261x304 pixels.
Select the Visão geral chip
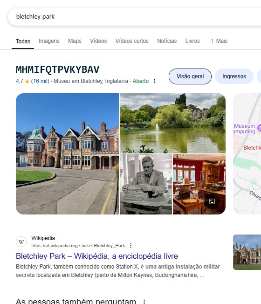[190, 76]
